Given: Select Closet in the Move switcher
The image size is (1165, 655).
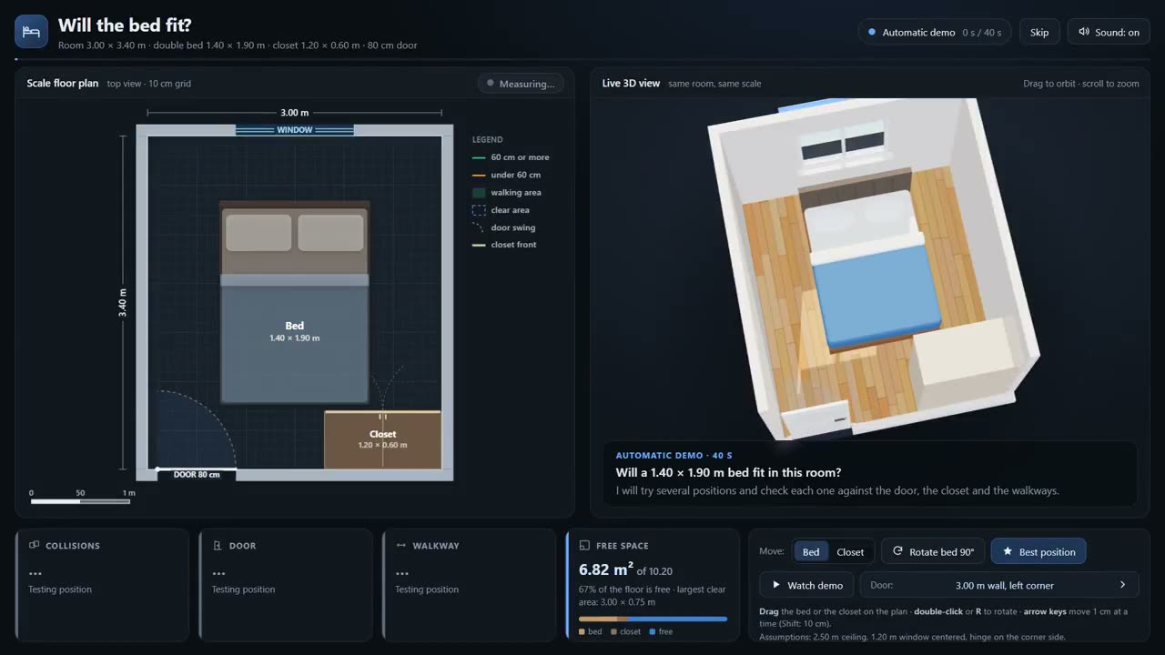Looking at the screenshot, I should point(850,552).
